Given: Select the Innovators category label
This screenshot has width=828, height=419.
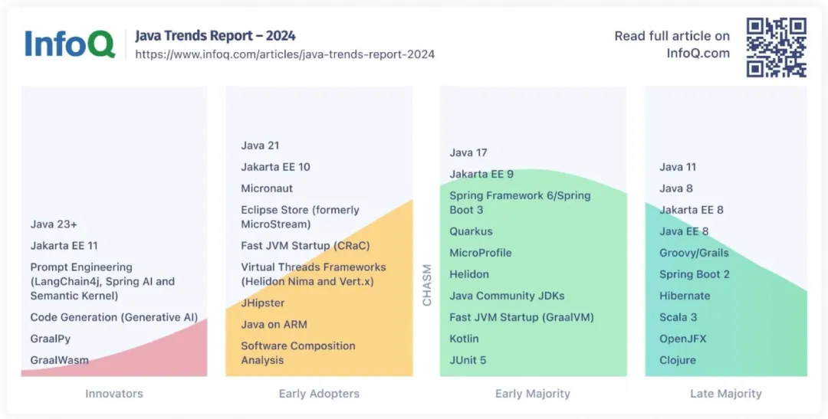Looking at the screenshot, I should coord(113,394).
